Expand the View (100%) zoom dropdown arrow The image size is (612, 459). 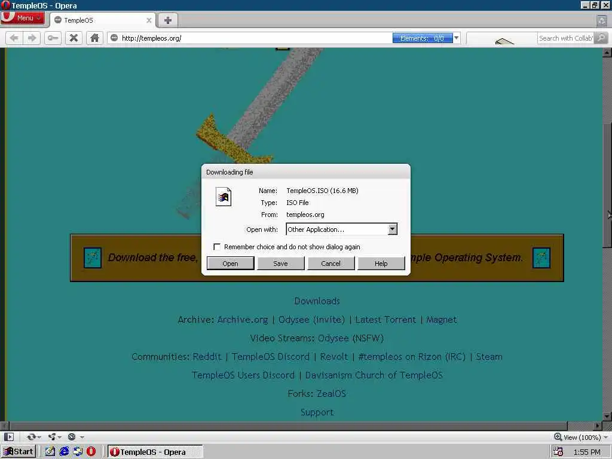[x=606, y=437]
